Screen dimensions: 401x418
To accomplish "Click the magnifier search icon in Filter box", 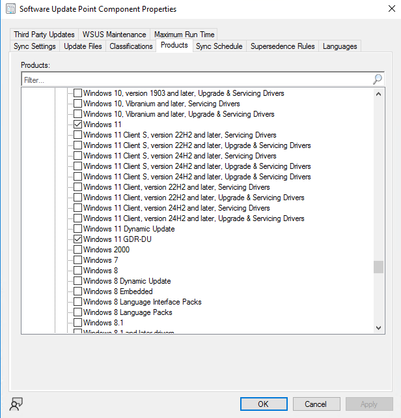I will (x=378, y=79).
